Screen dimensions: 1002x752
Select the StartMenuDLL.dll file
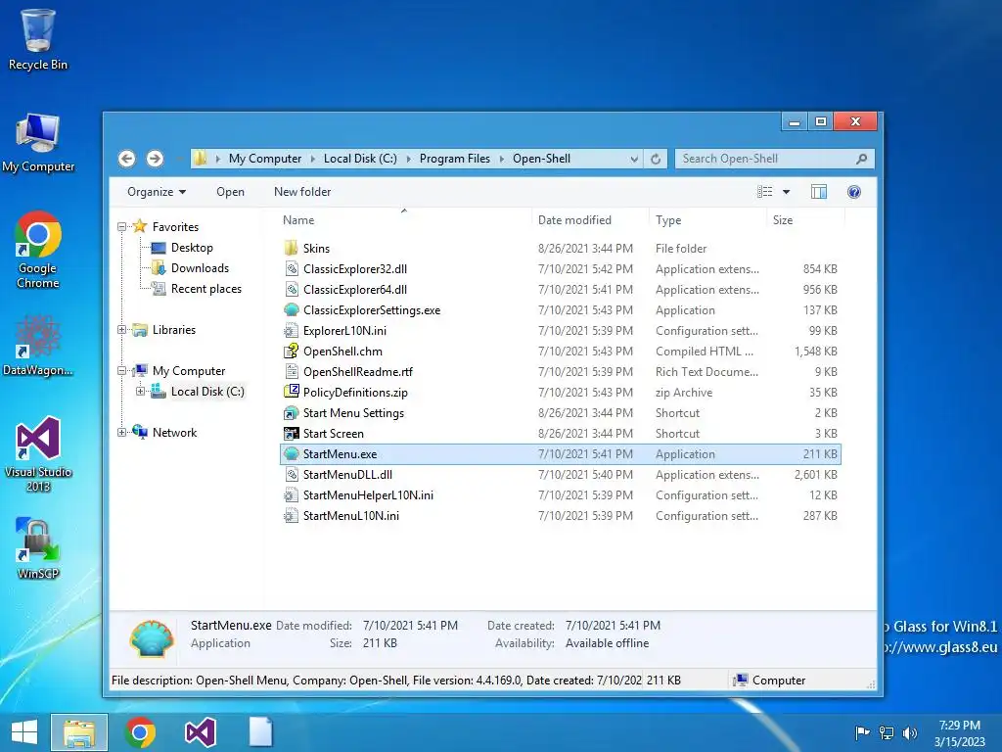click(x=347, y=475)
